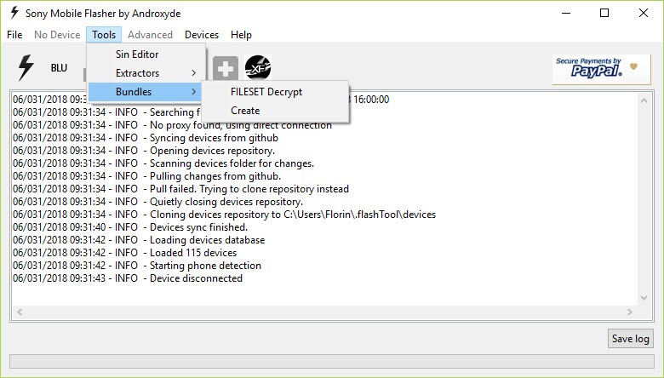Close the open Tools menu
Viewport: 664px width, 378px height.
[104, 35]
